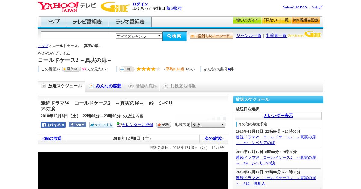
Task: Open the すべてのジャンル genre dropdown
Action: pos(139,36)
